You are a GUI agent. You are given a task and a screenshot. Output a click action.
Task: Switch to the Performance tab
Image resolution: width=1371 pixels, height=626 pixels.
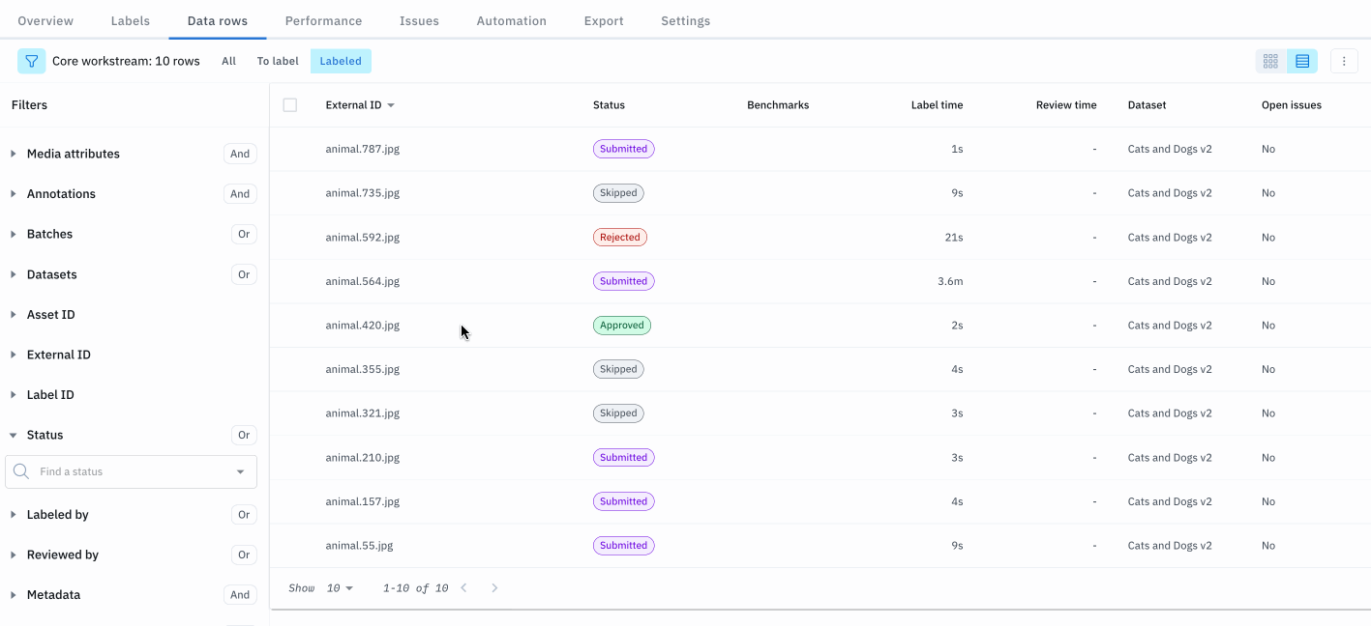(323, 20)
